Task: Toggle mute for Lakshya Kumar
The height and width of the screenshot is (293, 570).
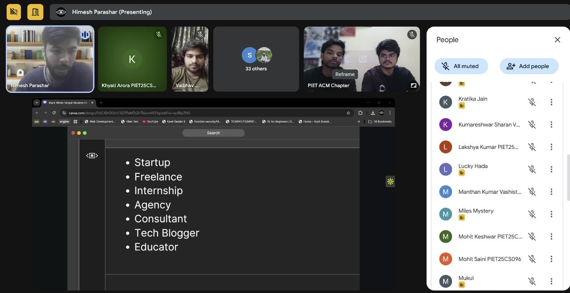Action: 532,147
